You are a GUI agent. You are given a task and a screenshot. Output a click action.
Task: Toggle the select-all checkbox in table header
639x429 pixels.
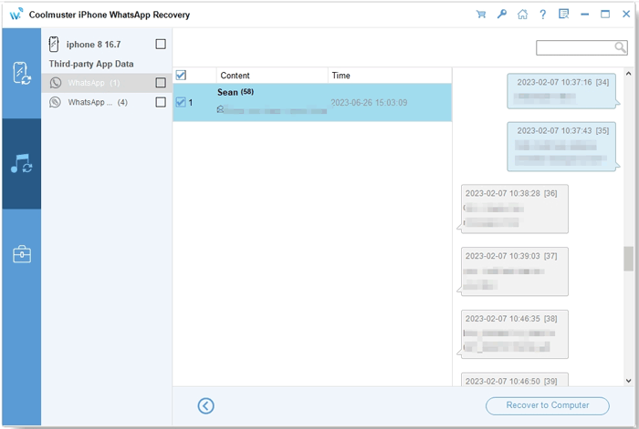(x=181, y=76)
